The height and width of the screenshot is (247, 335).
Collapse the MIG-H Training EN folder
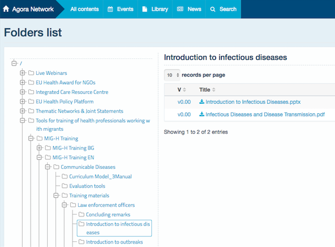[x=39, y=157]
